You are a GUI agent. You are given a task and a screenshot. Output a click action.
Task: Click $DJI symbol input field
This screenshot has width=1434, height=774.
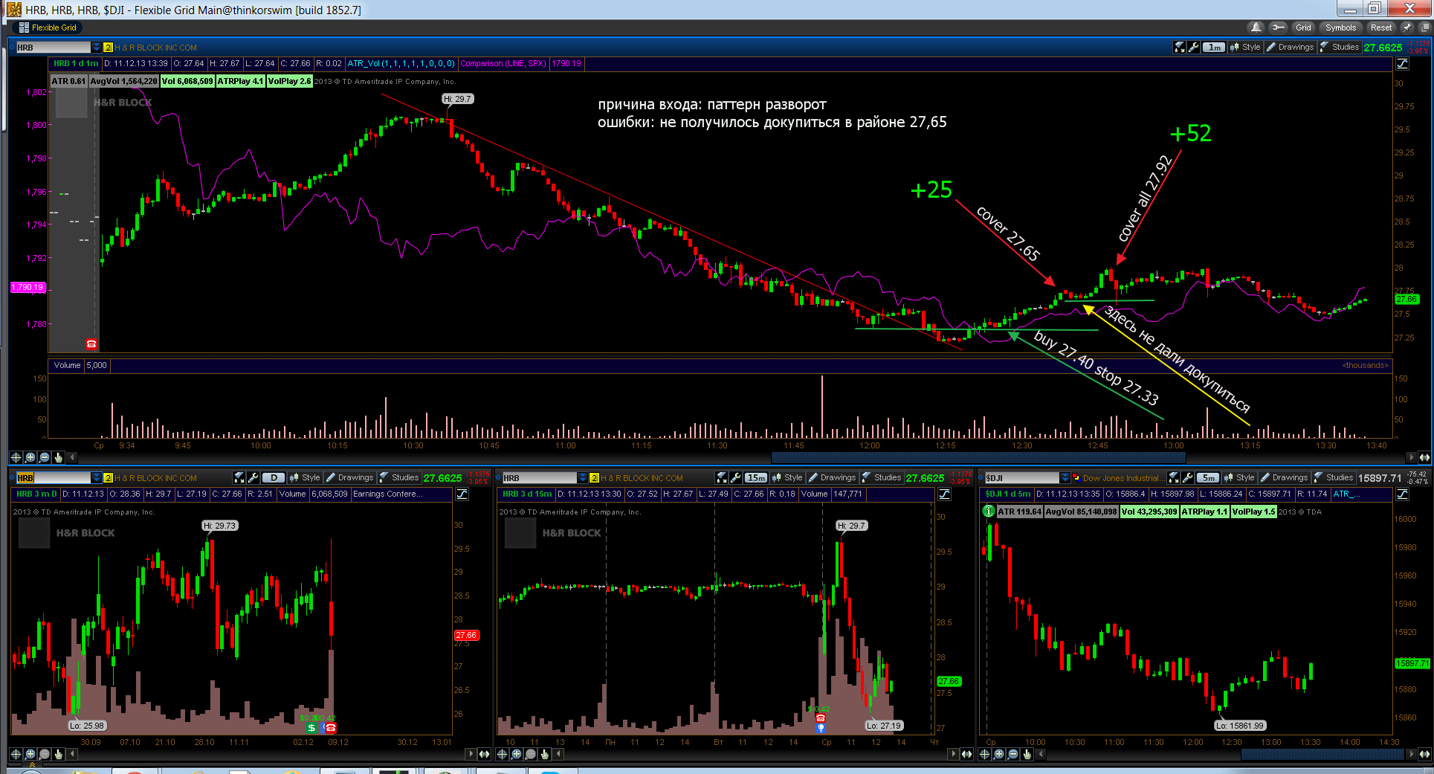[x=1022, y=478]
